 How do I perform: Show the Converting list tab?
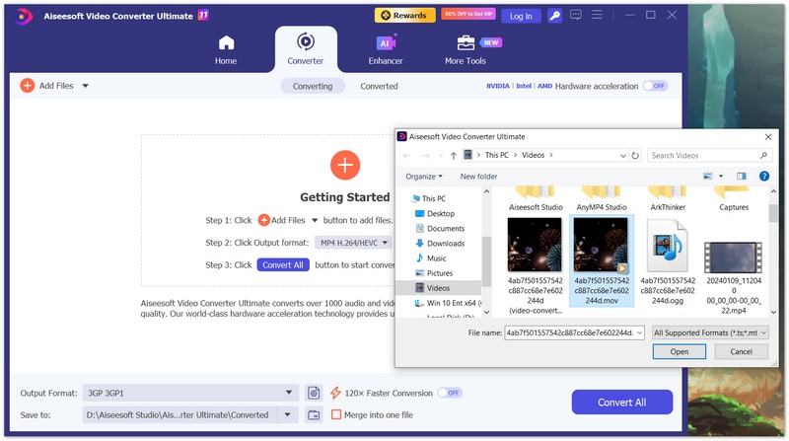313,86
